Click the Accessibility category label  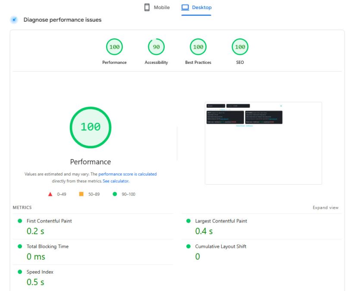[x=156, y=63]
